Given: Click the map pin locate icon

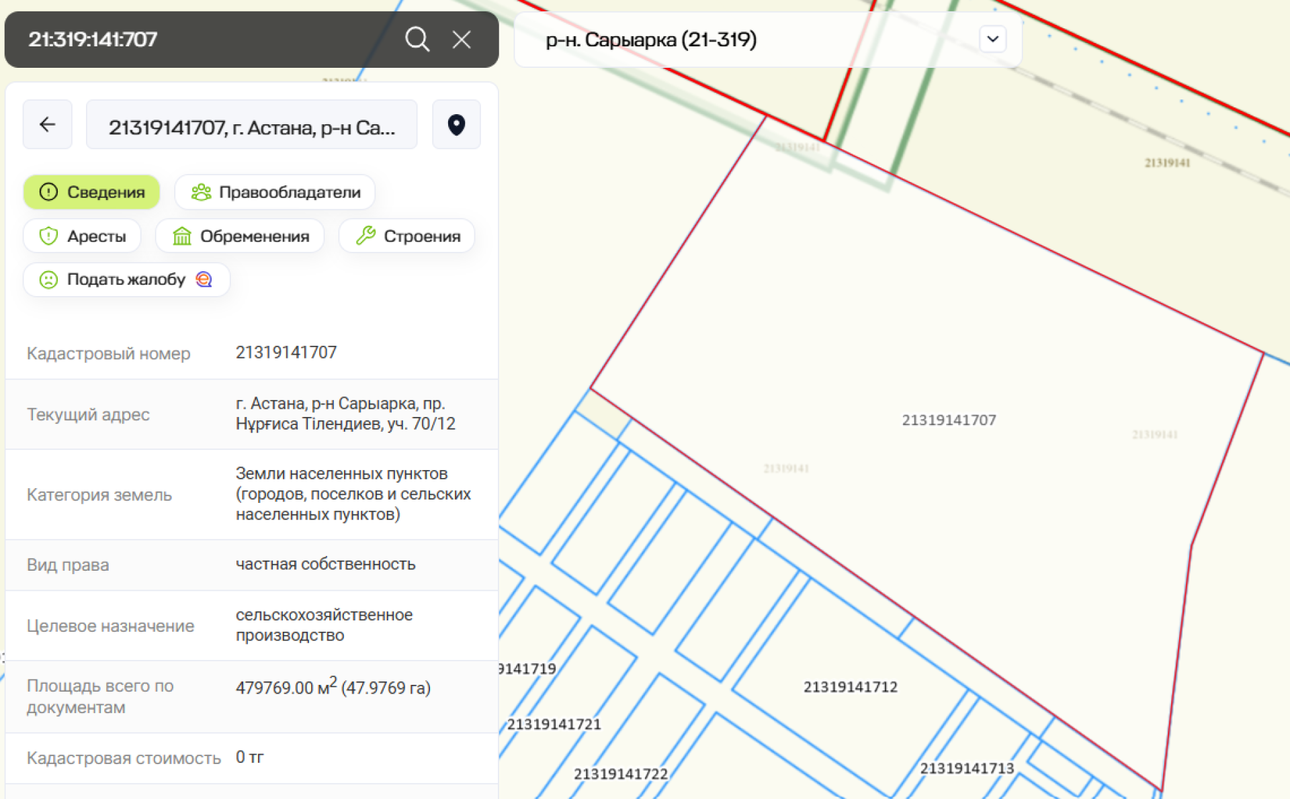Looking at the screenshot, I should (456, 124).
